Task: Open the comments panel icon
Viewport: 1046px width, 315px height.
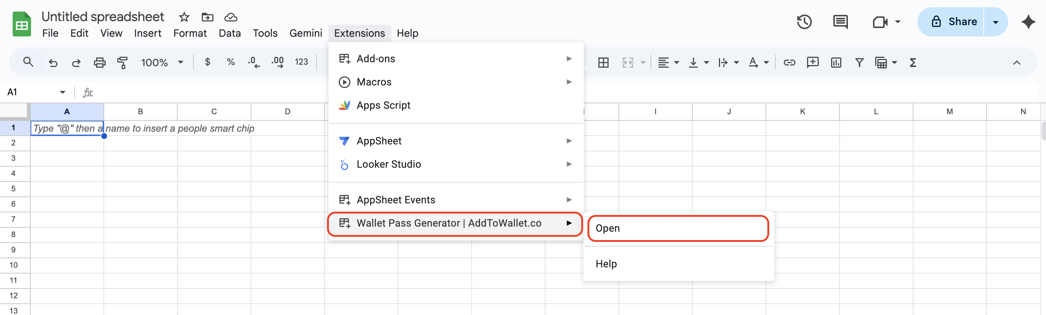Action: (x=840, y=22)
